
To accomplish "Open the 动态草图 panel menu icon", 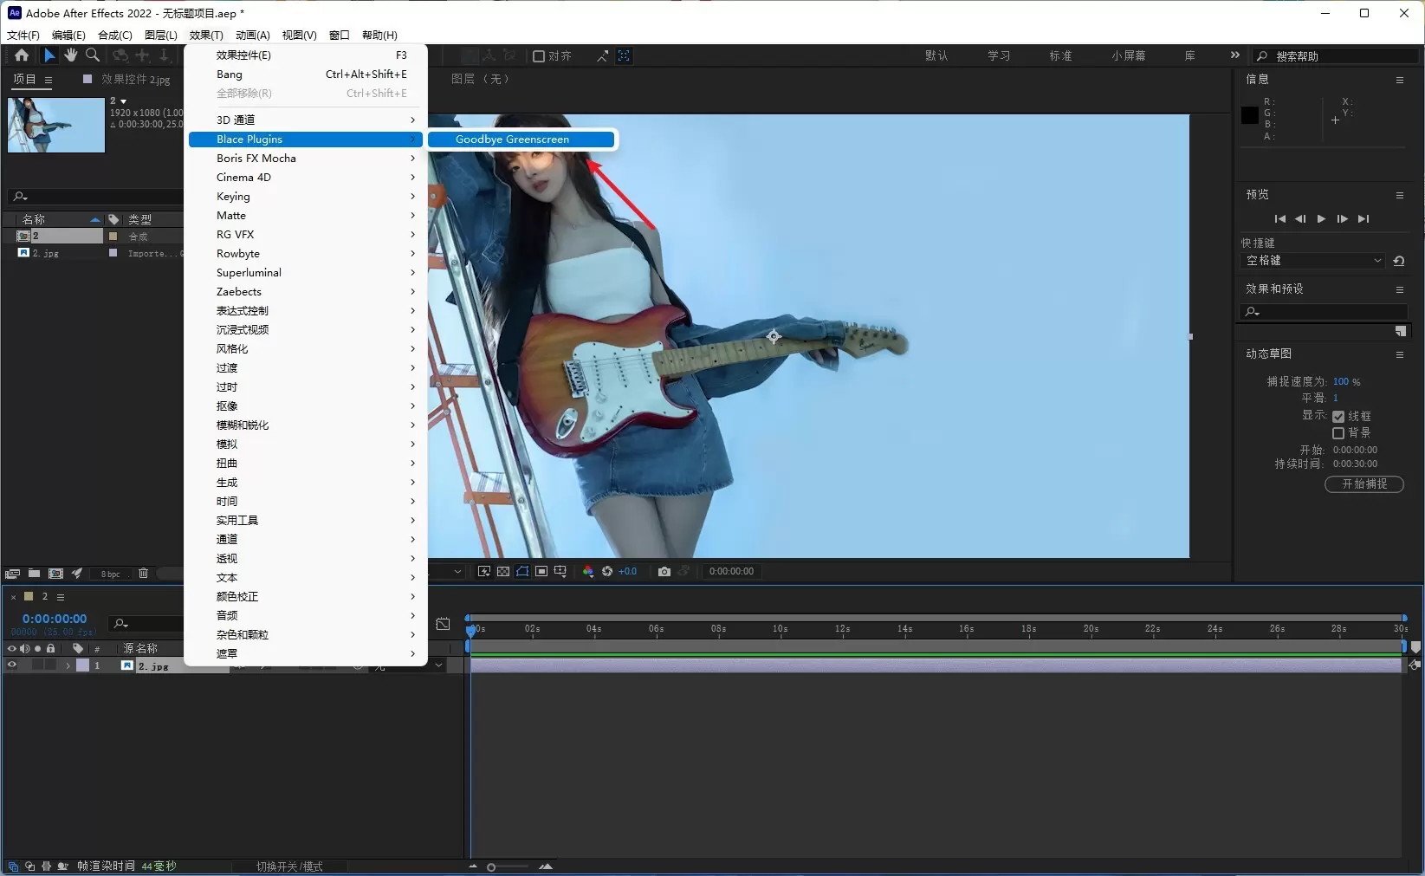I will [x=1400, y=354].
